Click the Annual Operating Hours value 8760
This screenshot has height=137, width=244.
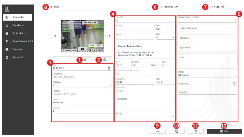point(145,74)
